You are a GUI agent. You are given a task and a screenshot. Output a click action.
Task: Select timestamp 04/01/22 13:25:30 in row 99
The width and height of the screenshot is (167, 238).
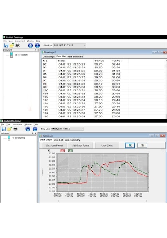tap(72, 87)
